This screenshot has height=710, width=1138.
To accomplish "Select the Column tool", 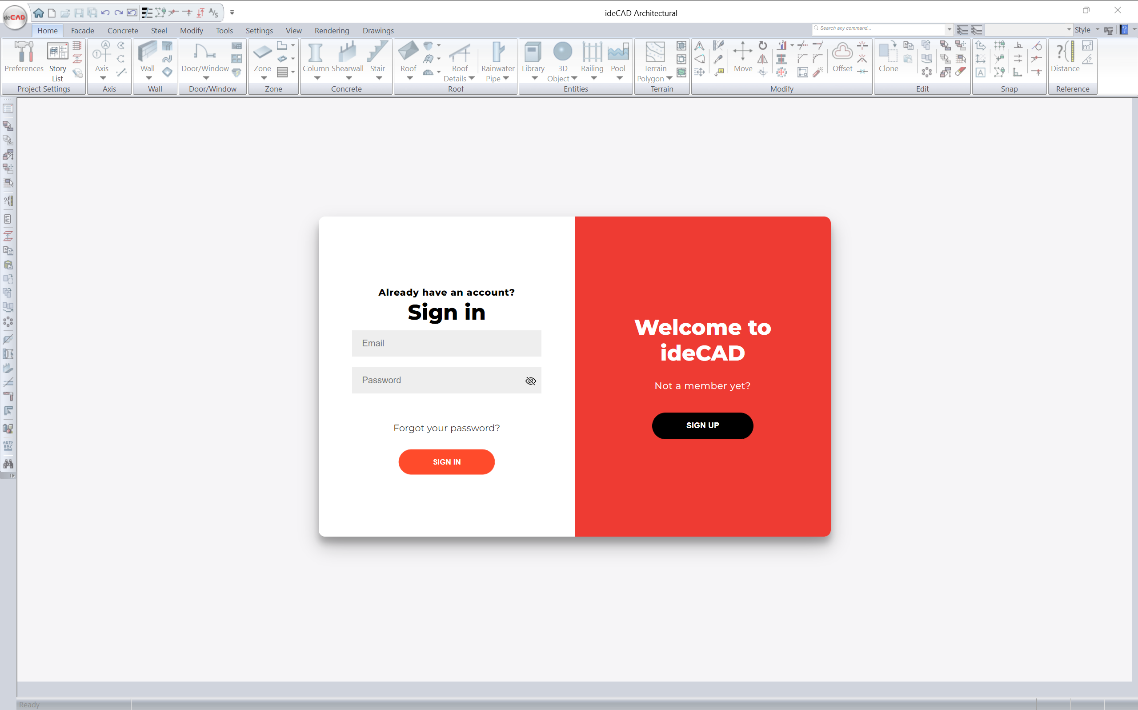I will (316, 57).
